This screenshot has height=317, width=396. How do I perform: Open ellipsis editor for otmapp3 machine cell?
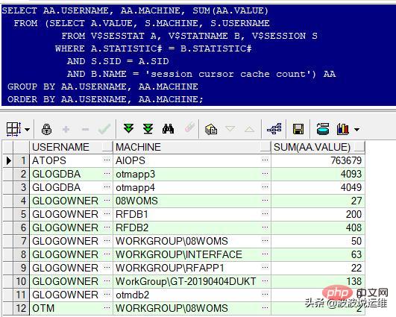click(x=265, y=174)
